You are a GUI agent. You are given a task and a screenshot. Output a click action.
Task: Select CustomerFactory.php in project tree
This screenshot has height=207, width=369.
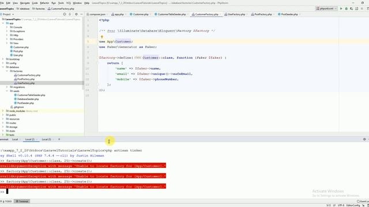[x=27, y=75]
